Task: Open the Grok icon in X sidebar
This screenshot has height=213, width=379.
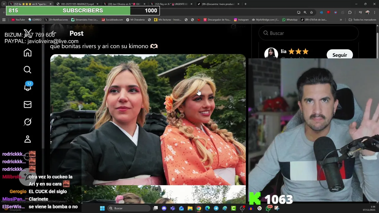Action: (28, 122)
